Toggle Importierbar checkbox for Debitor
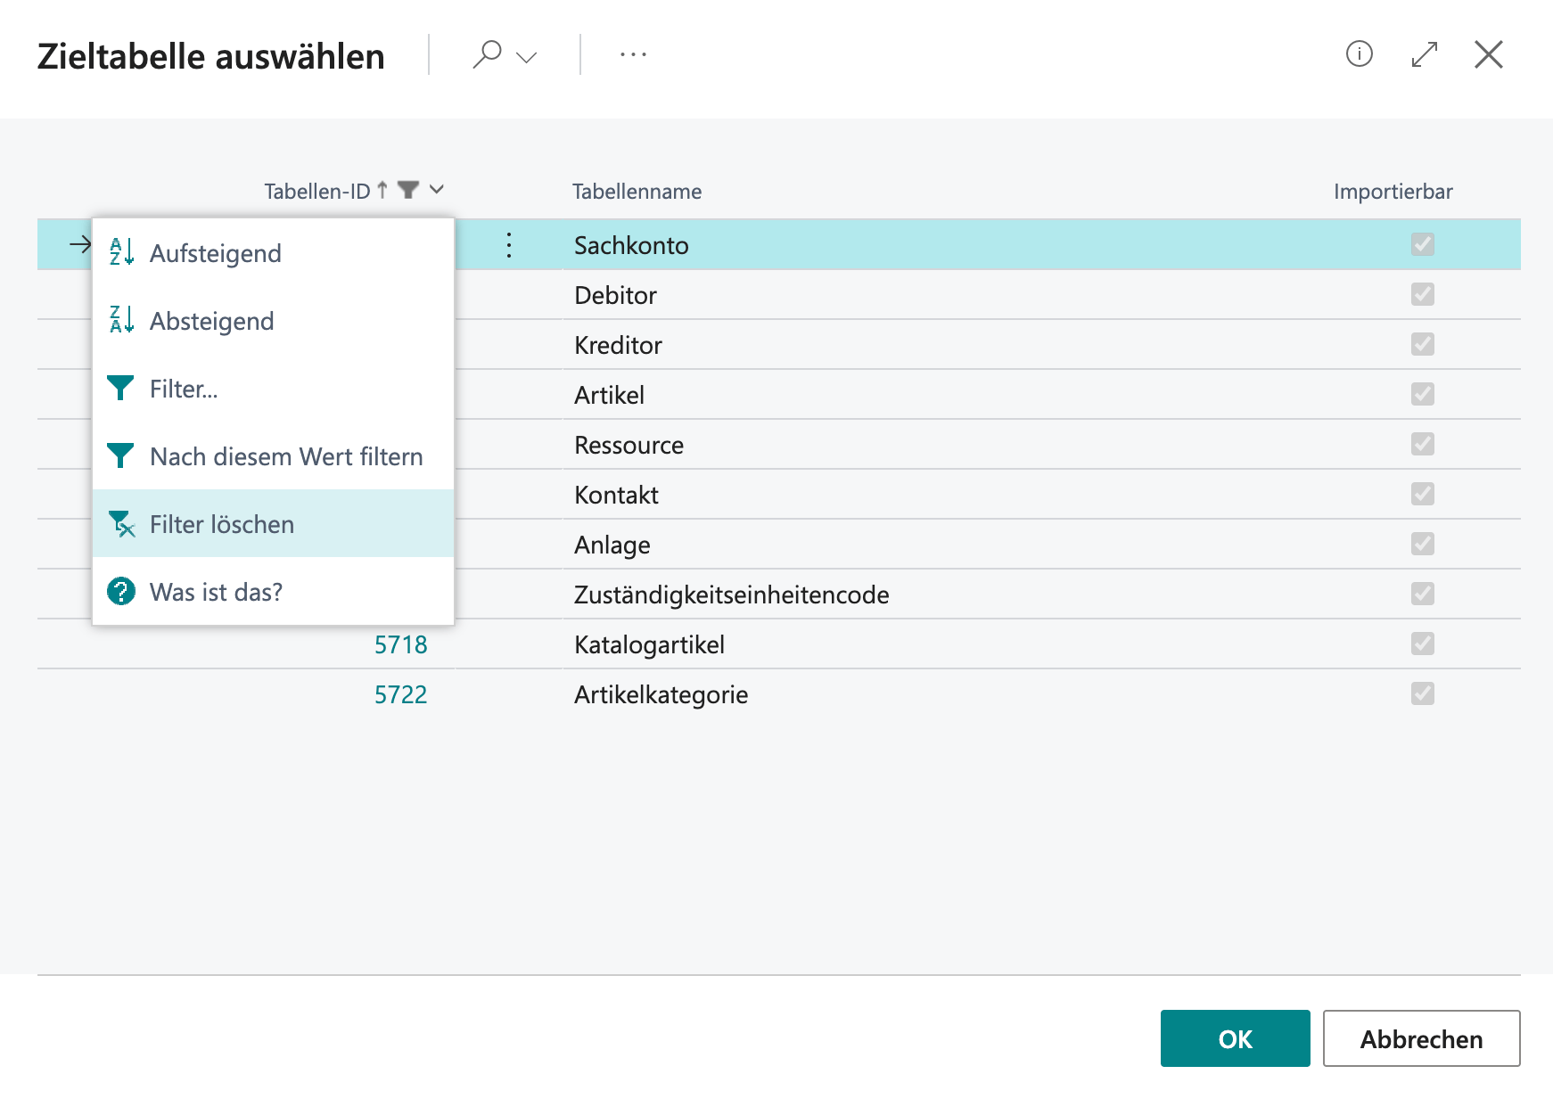Viewport: 1553px width, 1107px height. (1423, 294)
